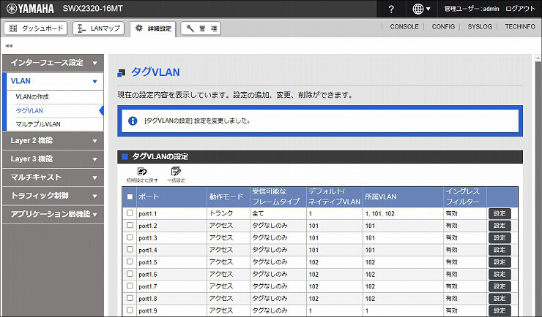The height and width of the screenshot is (317, 542).
Task: Expand the インターフェース設定 menu section
Action: (53, 63)
